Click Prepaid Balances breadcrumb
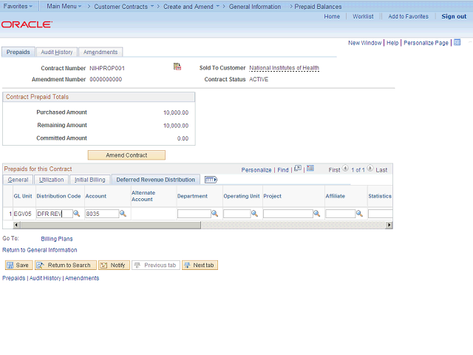473x355 pixels. (x=318, y=7)
